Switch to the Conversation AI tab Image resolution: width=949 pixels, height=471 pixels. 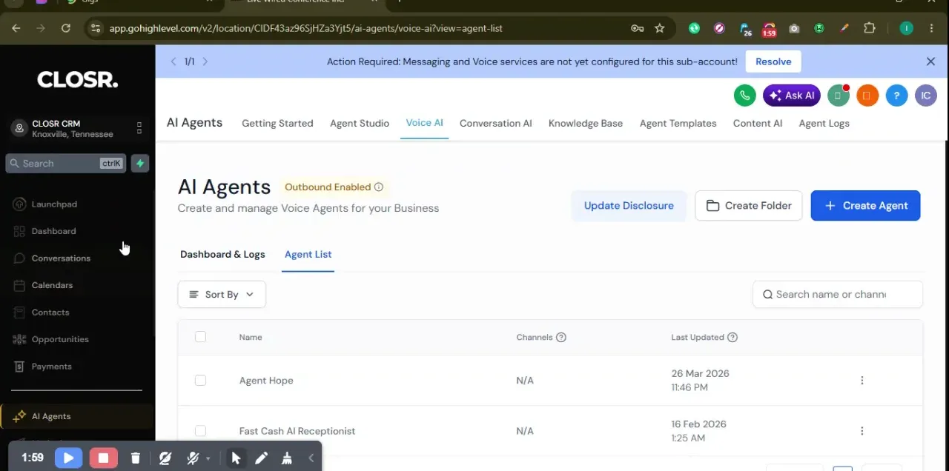496,124
